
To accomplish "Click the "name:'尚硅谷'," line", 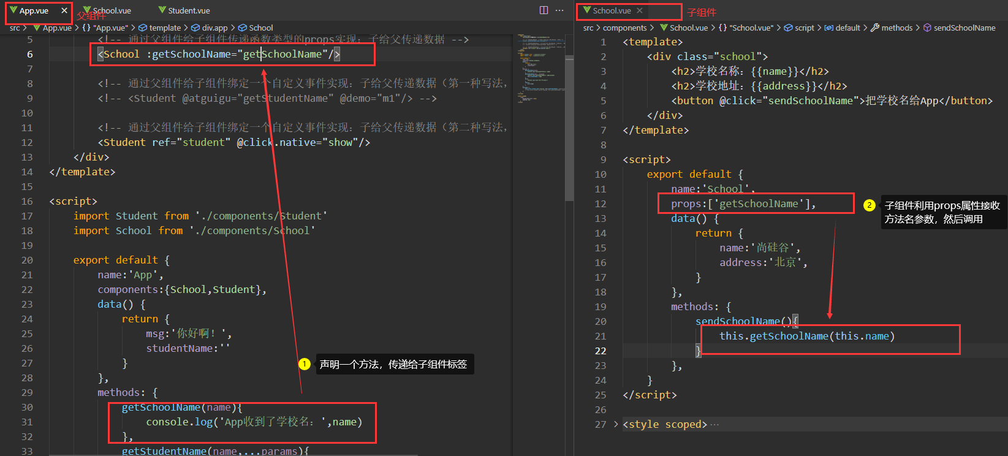I will [760, 248].
